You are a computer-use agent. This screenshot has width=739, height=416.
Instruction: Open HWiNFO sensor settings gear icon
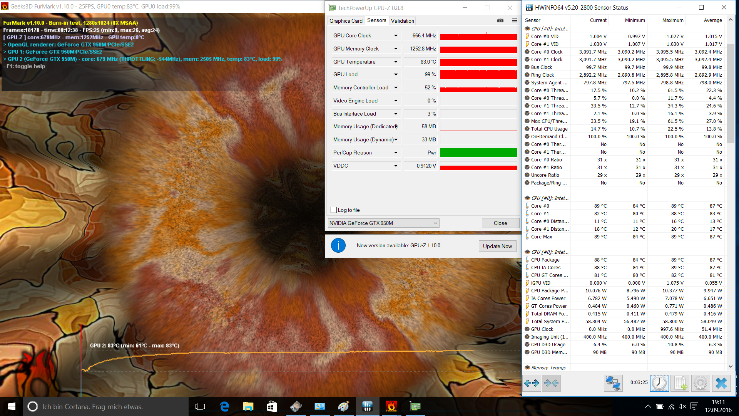pyautogui.click(x=700, y=383)
